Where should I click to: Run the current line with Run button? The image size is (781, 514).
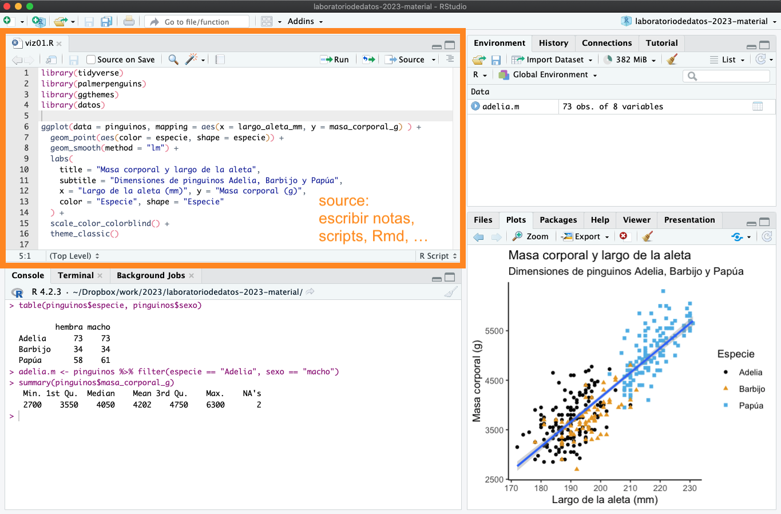pos(335,60)
